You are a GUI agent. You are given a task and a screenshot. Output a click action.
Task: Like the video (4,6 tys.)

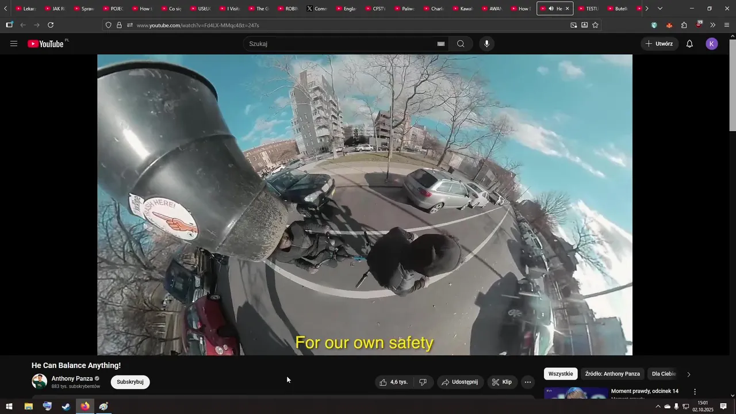[394, 382]
